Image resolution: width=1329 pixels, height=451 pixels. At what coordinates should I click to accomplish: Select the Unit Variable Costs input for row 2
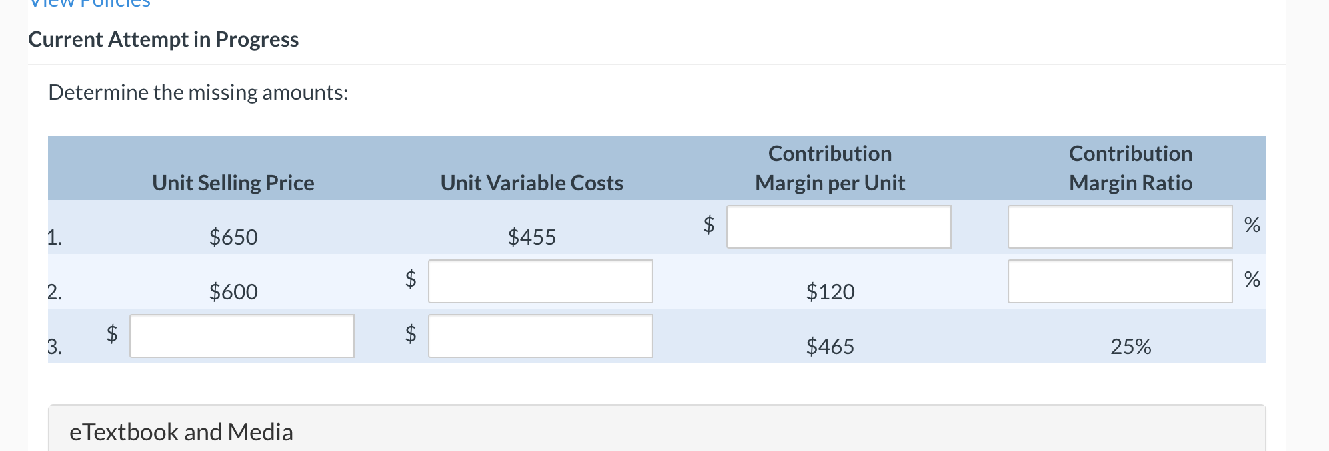(540, 282)
